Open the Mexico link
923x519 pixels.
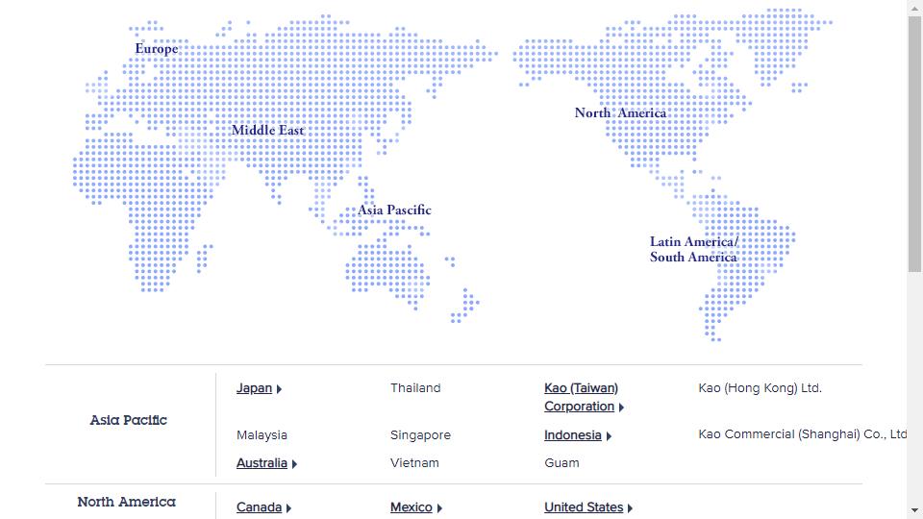tap(411, 507)
